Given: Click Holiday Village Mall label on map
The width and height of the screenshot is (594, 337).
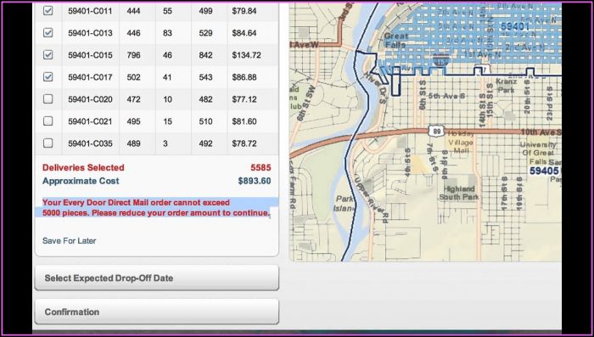Looking at the screenshot, I should pos(461,142).
